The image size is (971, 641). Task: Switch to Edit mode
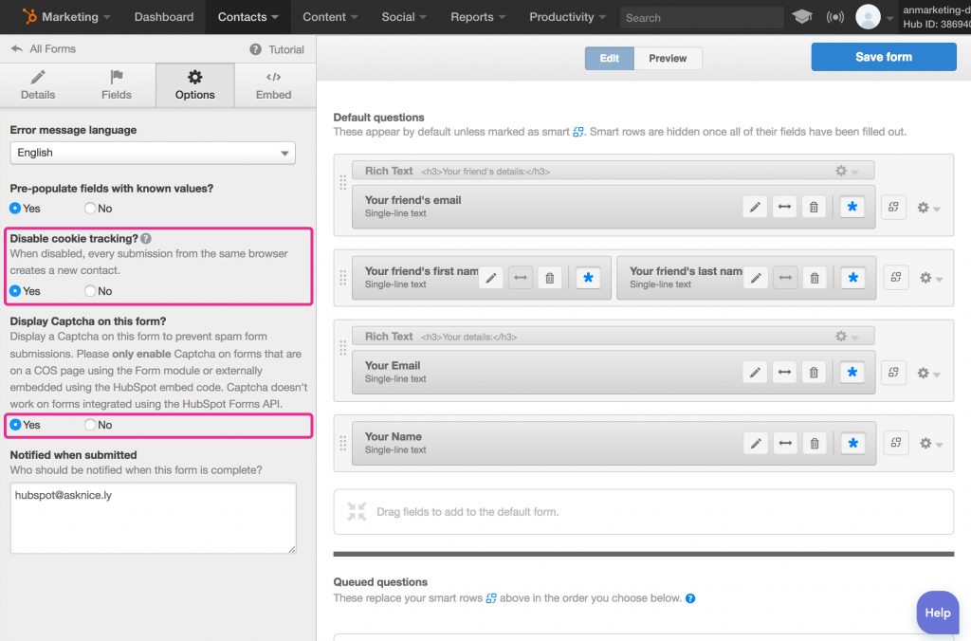(610, 58)
